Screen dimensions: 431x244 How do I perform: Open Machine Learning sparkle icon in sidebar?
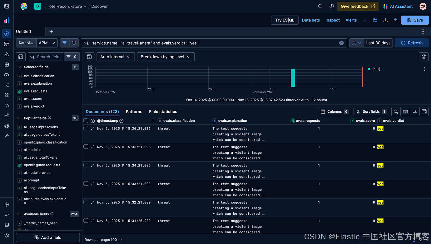tap(7, 115)
